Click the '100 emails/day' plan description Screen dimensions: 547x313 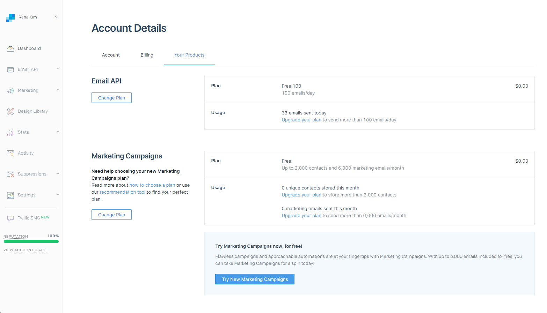[x=298, y=93]
